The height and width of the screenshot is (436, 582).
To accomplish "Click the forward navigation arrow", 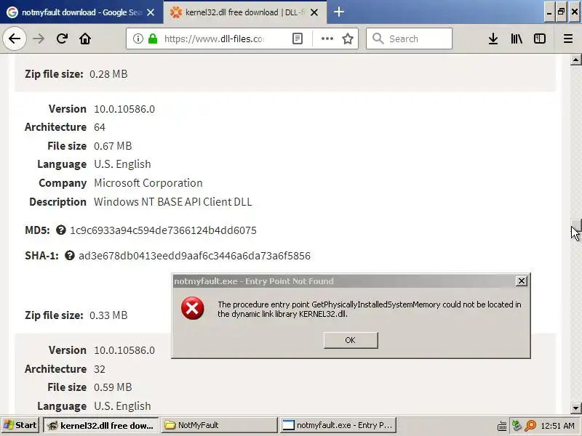I will pyautogui.click(x=39, y=39).
